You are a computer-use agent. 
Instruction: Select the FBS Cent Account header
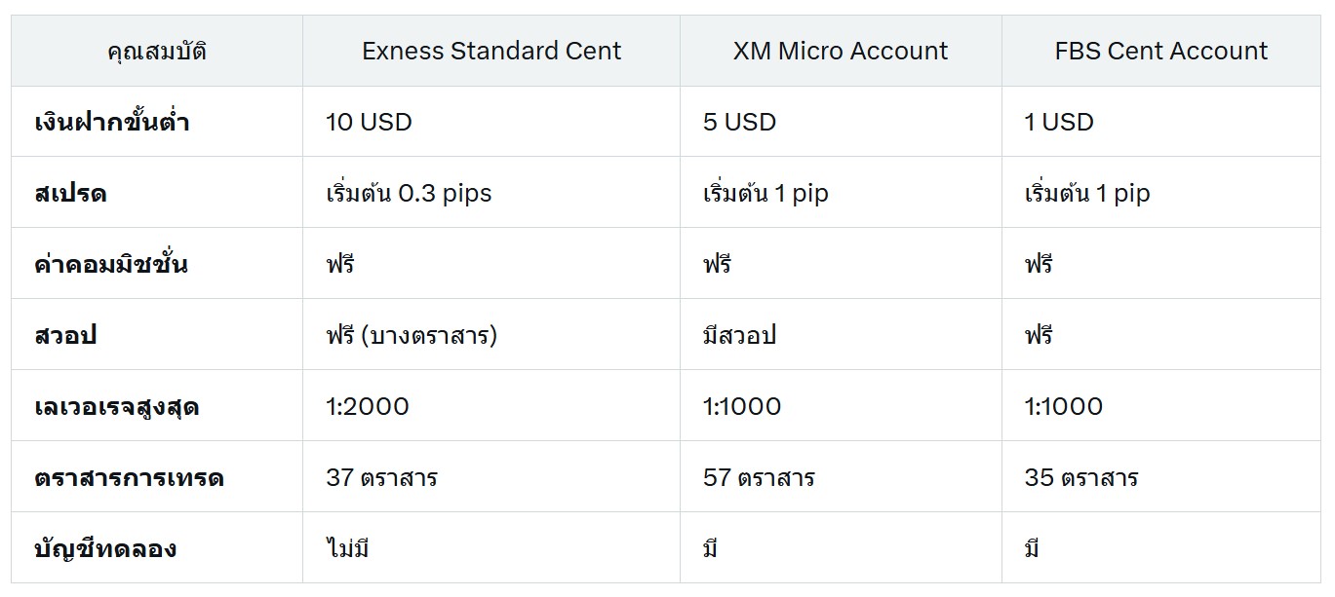(1161, 51)
